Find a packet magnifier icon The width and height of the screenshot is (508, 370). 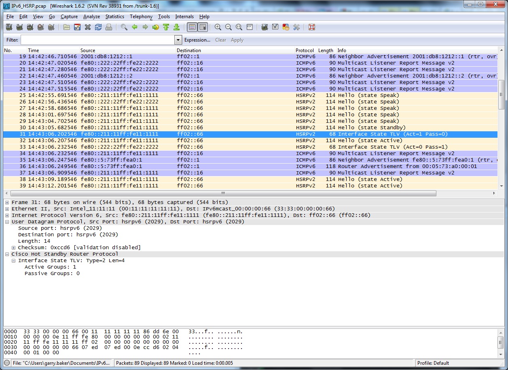[124, 27]
